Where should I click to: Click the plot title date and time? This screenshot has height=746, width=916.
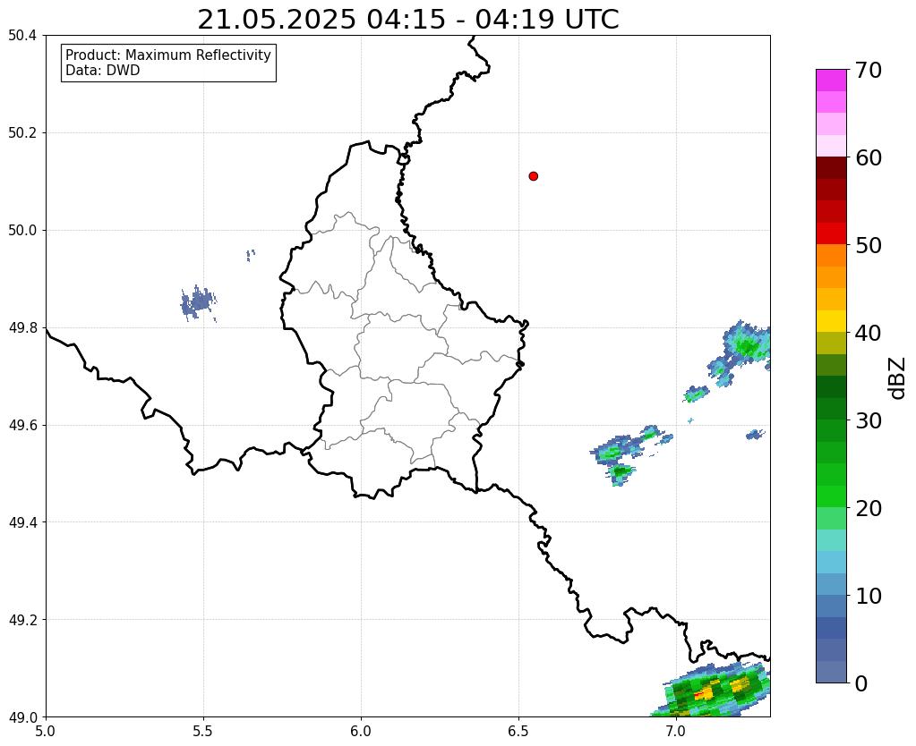click(x=407, y=20)
